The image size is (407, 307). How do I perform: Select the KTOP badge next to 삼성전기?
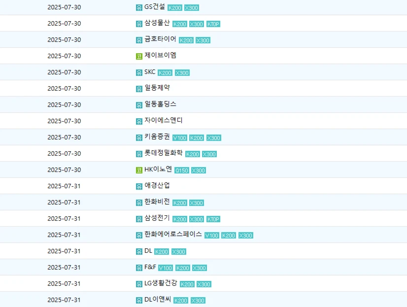pyautogui.click(x=213, y=219)
